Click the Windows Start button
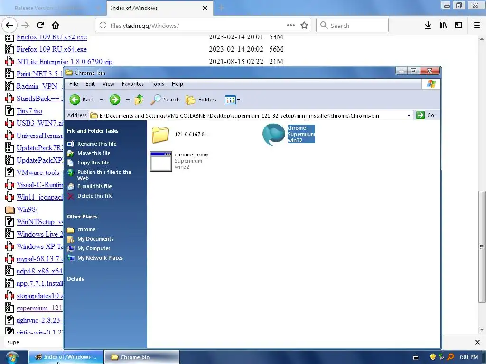Viewport: 486px width, 364px height. pyautogui.click(x=11, y=357)
